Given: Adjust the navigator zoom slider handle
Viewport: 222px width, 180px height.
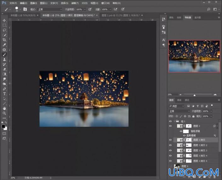Looking at the screenshot, I should (x=195, y=95).
